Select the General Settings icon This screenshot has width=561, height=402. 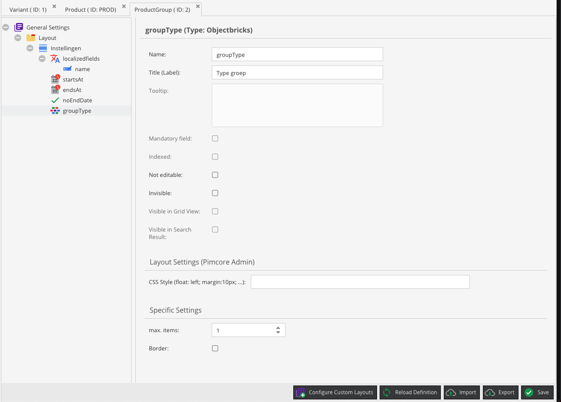pyautogui.click(x=19, y=27)
